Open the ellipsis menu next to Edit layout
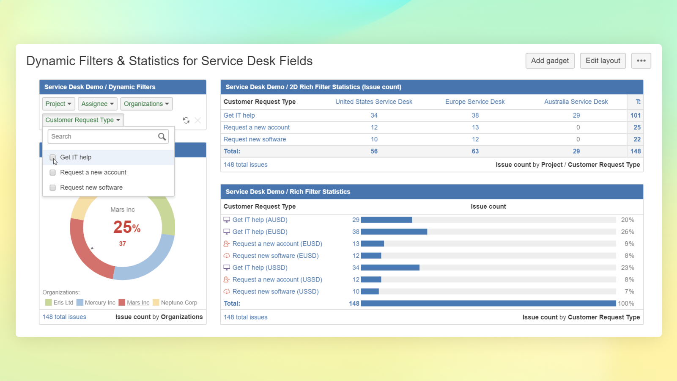Image resolution: width=677 pixels, height=381 pixels. click(x=641, y=61)
